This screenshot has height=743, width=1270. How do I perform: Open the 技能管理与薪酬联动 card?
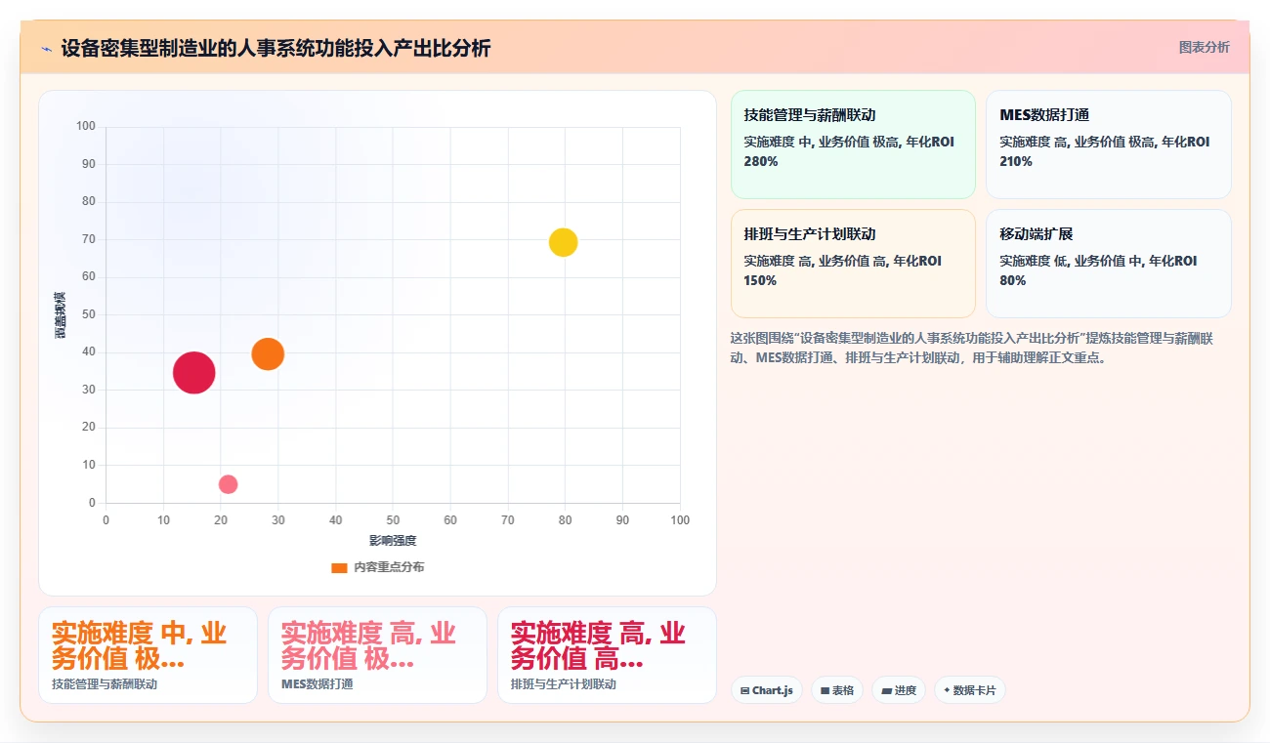[x=853, y=144]
